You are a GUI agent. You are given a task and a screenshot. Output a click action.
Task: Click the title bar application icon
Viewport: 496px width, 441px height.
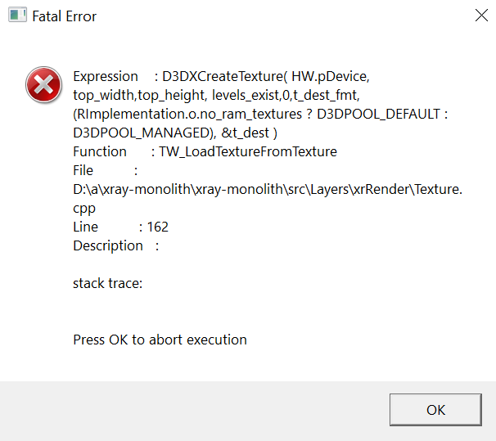17,16
